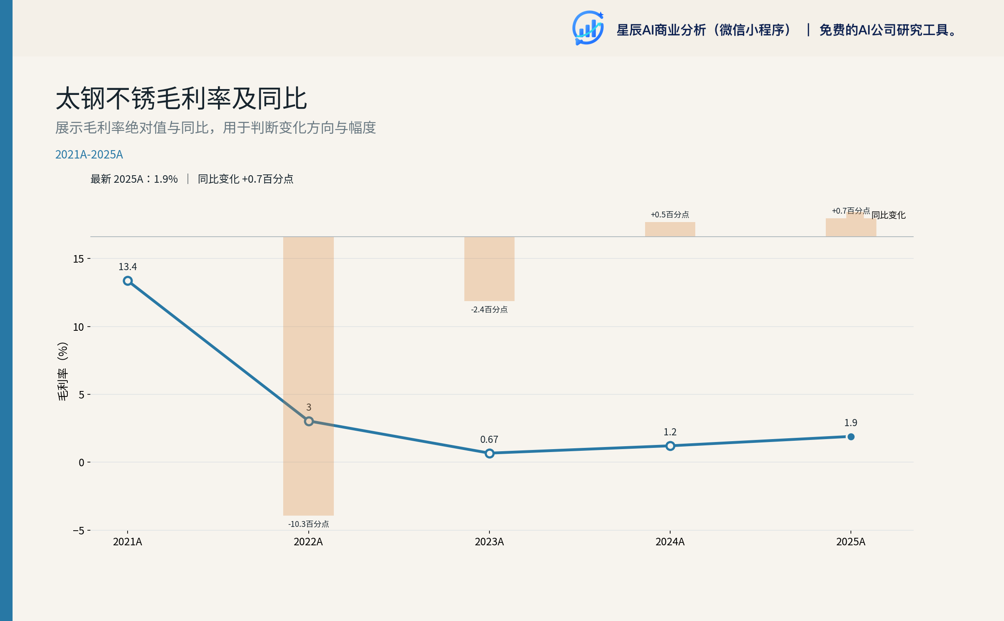The height and width of the screenshot is (621, 1004).
Task: Click the +0.7百分点 label above the bar
Action: (x=851, y=211)
